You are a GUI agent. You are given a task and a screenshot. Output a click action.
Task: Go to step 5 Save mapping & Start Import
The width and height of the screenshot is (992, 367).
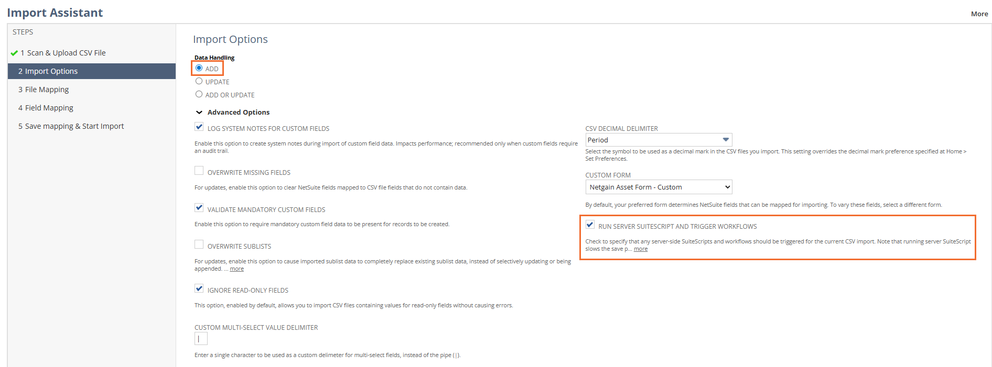coord(71,126)
